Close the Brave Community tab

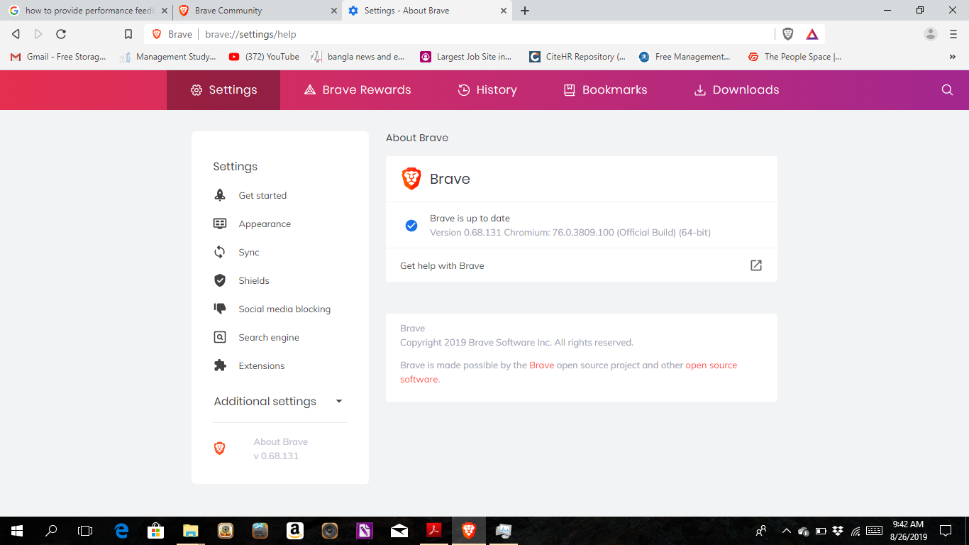point(333,11)
